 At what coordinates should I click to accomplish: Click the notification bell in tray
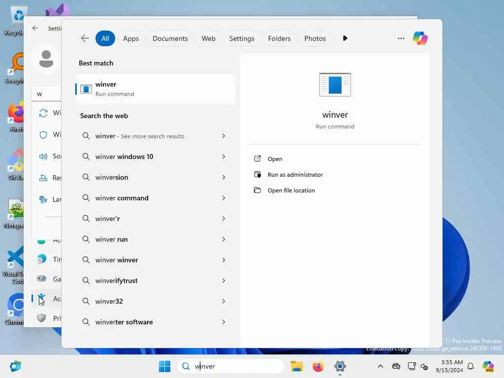pos(471,366)
